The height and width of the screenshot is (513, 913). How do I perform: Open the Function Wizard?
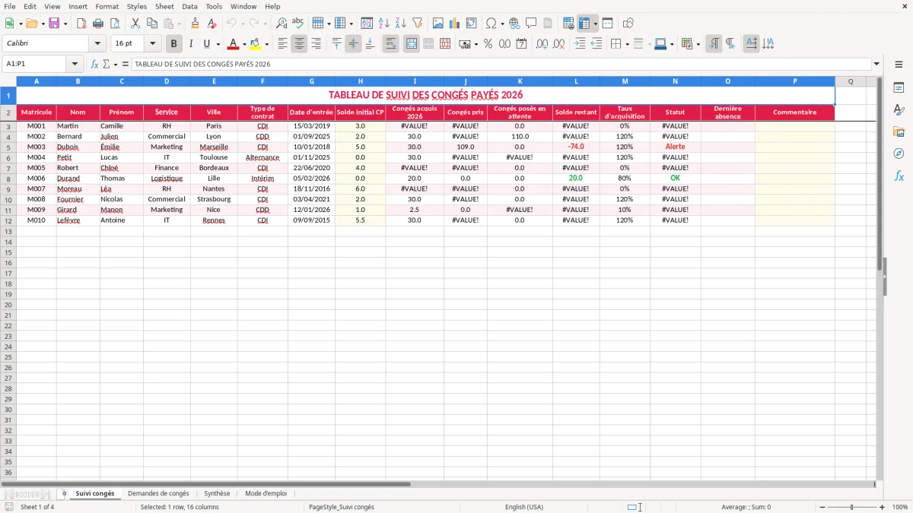95,64
